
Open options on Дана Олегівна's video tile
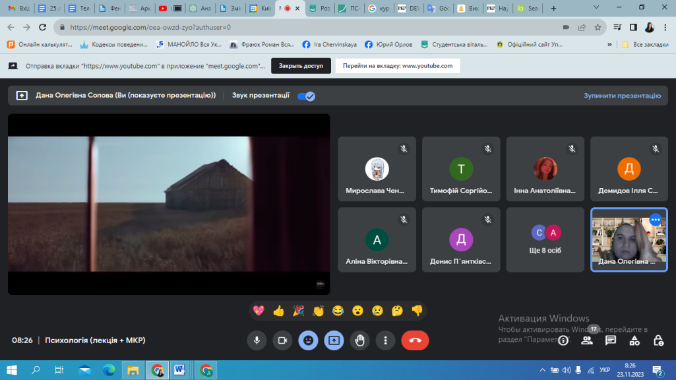[x=655, y=220]
